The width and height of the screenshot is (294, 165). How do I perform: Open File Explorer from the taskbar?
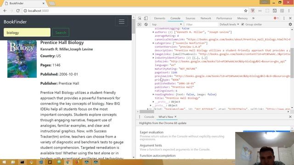coord(13,162)
